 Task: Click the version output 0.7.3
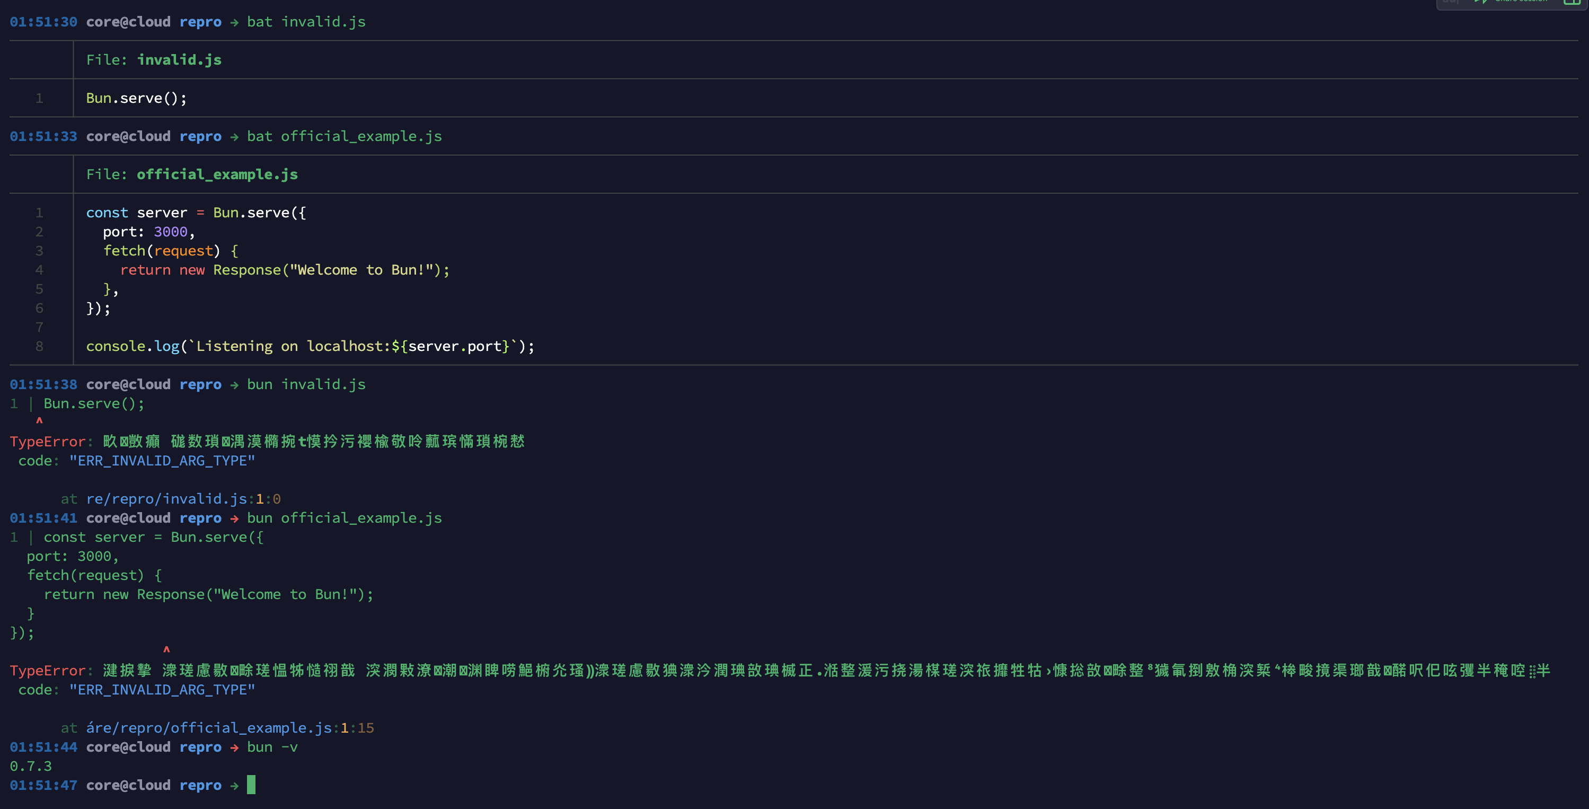pyautogui.click(x=31, y=766)
